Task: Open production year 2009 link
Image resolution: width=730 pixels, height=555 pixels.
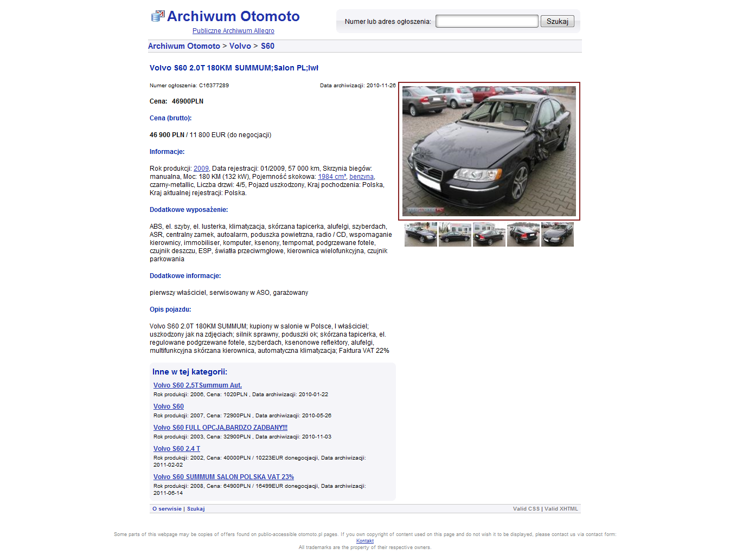Action: pyautogui.click(x=201, y=169)
